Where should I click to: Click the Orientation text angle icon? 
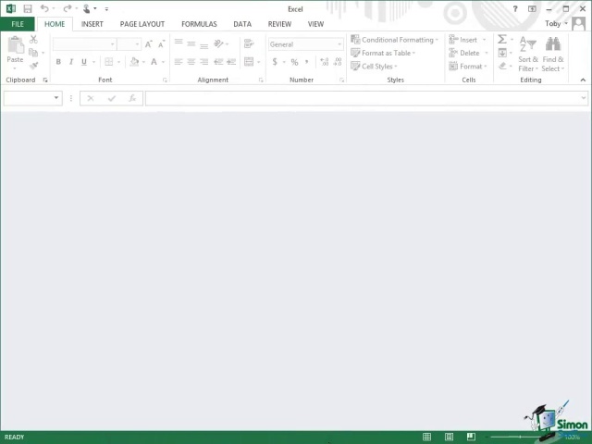point(218,43)
